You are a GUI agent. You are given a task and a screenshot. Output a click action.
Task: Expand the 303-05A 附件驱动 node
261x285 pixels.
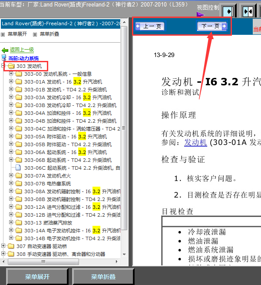coord(11,136)
